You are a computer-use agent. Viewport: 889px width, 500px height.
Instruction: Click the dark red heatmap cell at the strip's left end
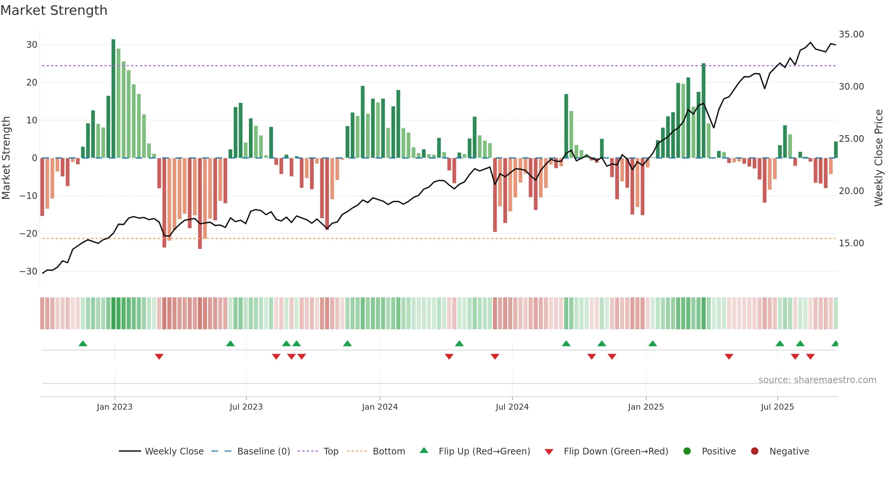point(42,313)
